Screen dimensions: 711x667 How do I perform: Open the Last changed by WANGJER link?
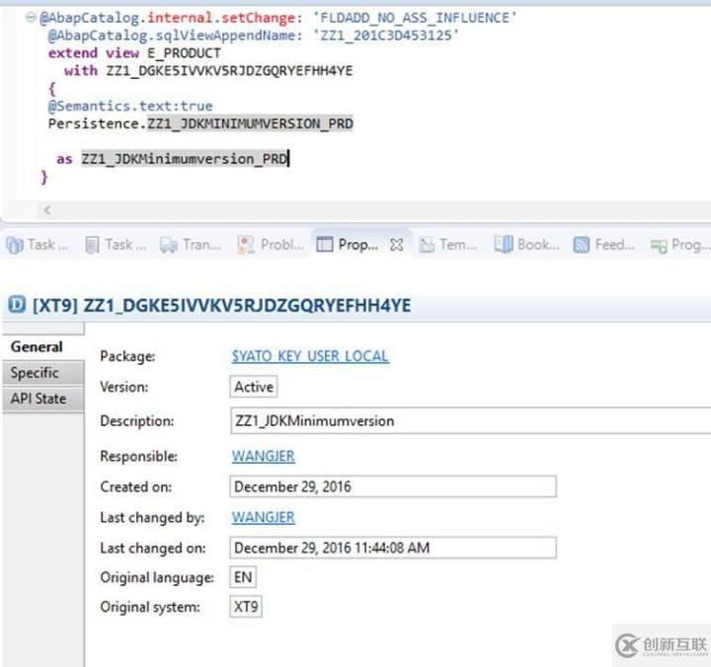pyautogui.click(x=264, y=517)
